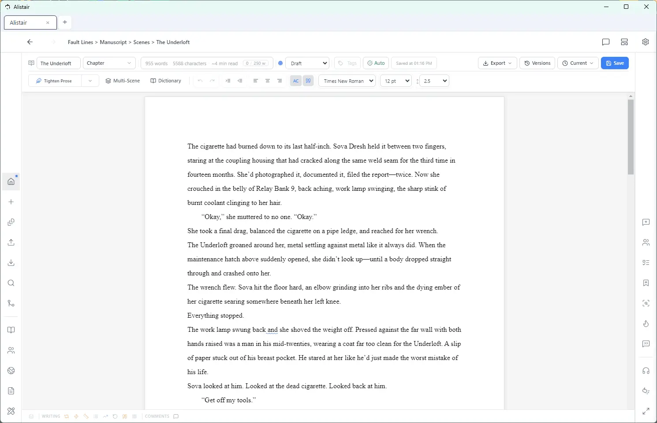Image resolution: width=657 pixels, height=423 pixels.
Task: Click the headphones icon in right sidebar
Action: (x=646, y=371)
